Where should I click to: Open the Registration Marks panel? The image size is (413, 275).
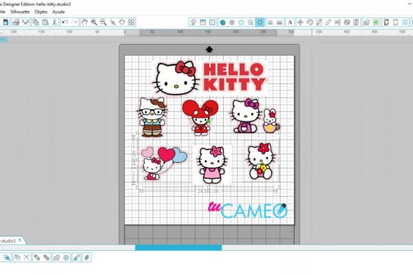(203, 23)
